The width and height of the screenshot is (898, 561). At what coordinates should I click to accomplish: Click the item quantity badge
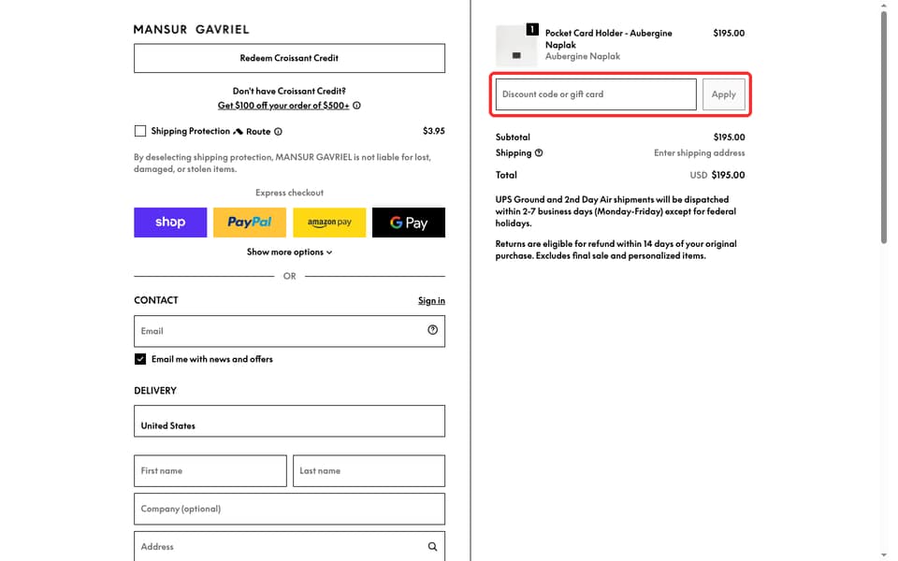[532, 29]
